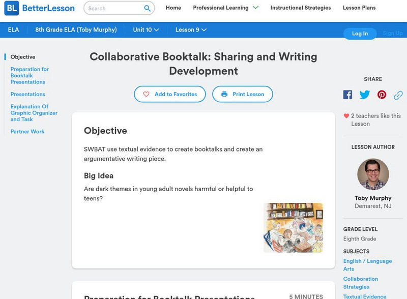This screenshot has height=299, width=407.
Task: Click the search magnifier icon
Action: pyautogui.click(x=148, y=8)
